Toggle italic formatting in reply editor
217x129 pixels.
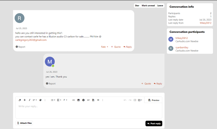[30, 100]
